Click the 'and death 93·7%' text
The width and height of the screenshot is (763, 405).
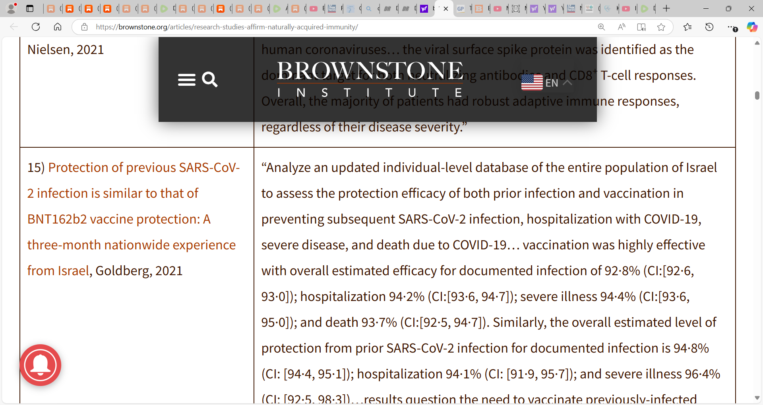point(349,322)
